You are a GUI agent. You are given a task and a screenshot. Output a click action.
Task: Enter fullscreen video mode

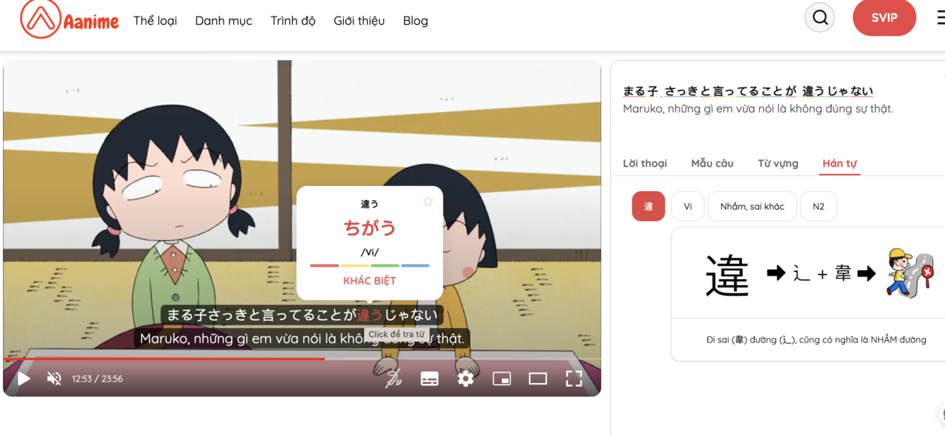tap(574, 379)
